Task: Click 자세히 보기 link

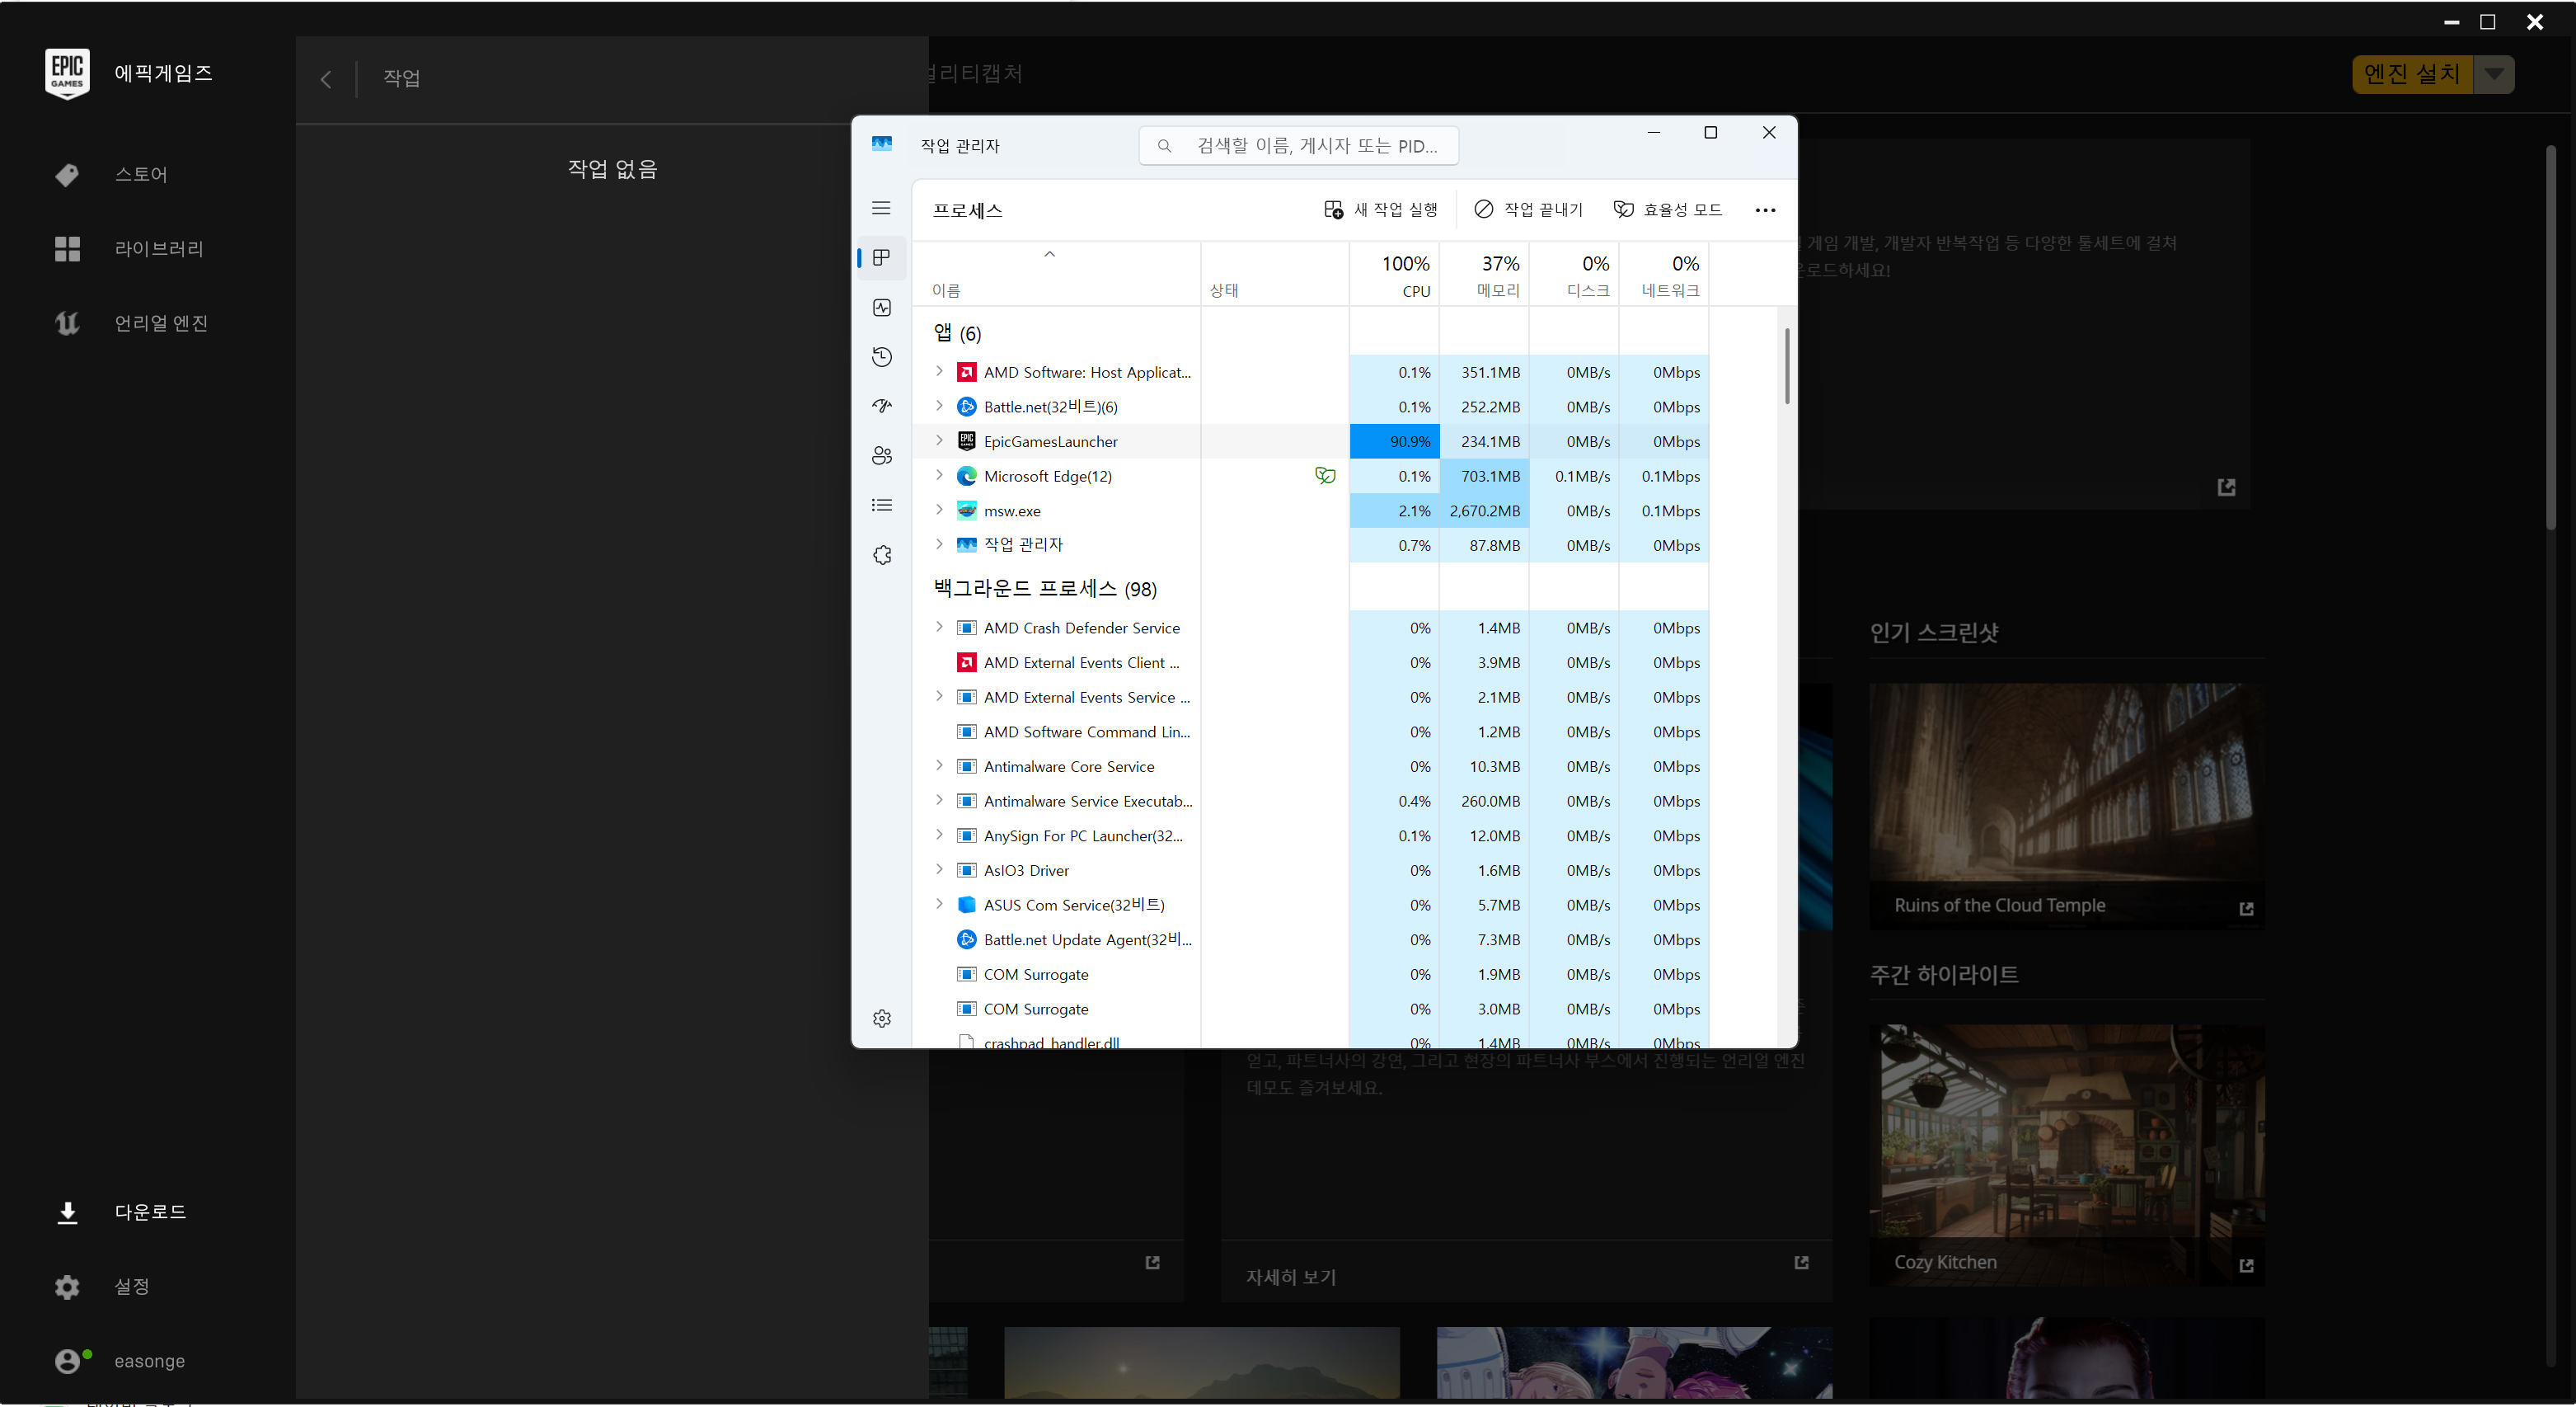Action: click(x=1290, y=1276)
